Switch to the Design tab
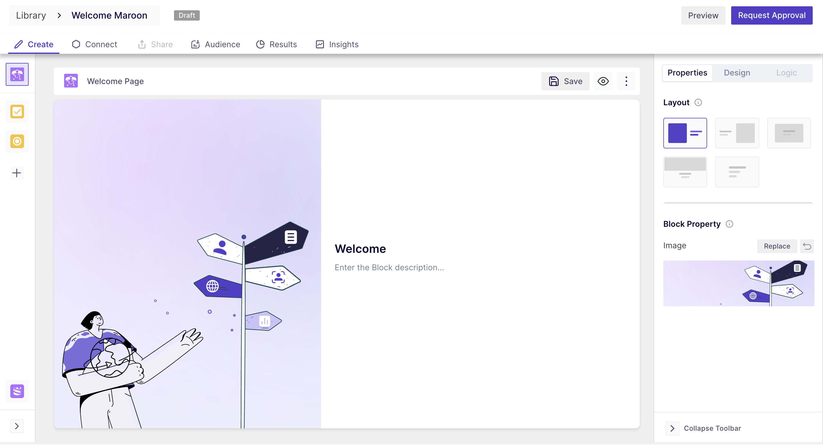The image size is (823, 445). [x=737, y=73]
